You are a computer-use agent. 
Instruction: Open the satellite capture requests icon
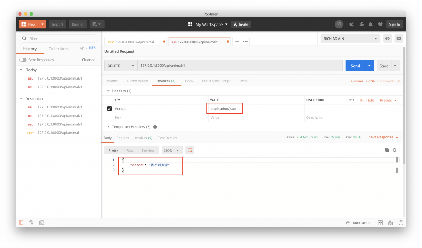tap(352, 24)
